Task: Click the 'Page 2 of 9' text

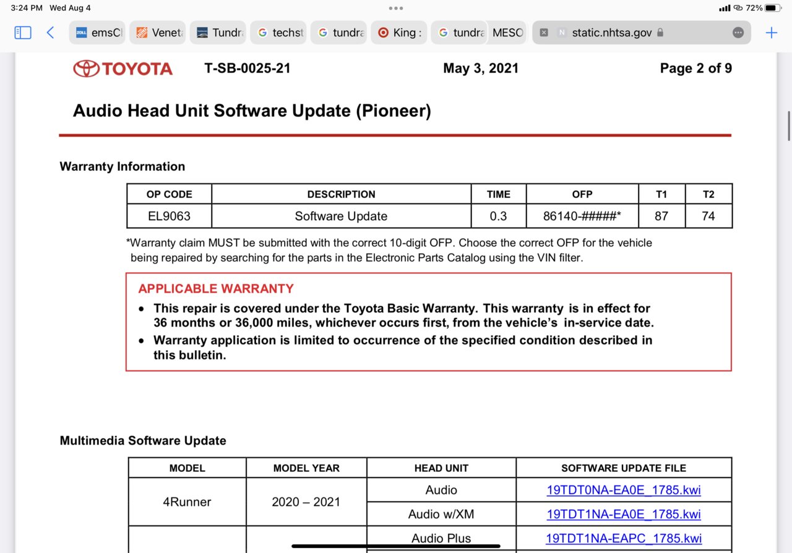Action: click(696, 68)
